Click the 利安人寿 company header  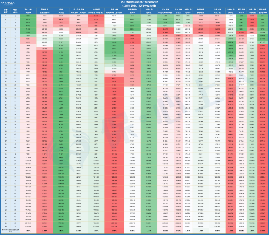241,9
